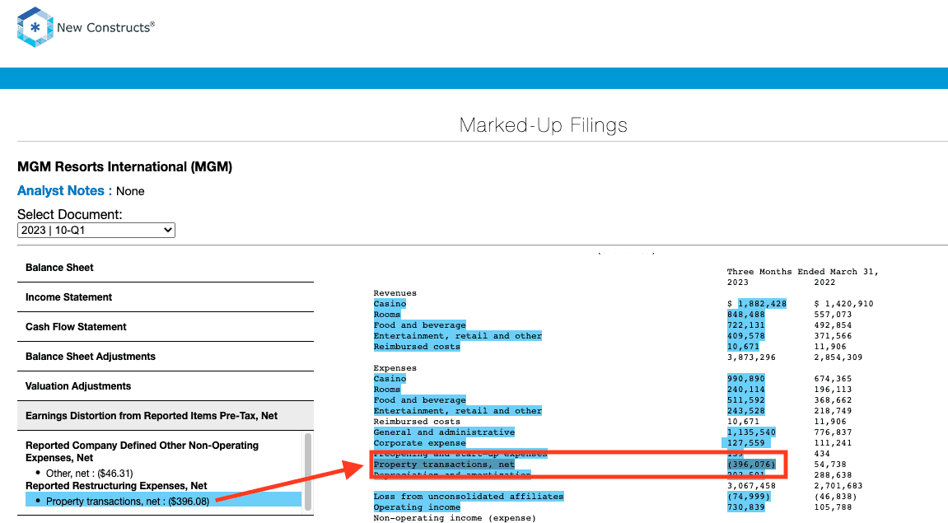Click Property transactions, net filing label
Screen dimensions: 948x523
click(444, 465)
